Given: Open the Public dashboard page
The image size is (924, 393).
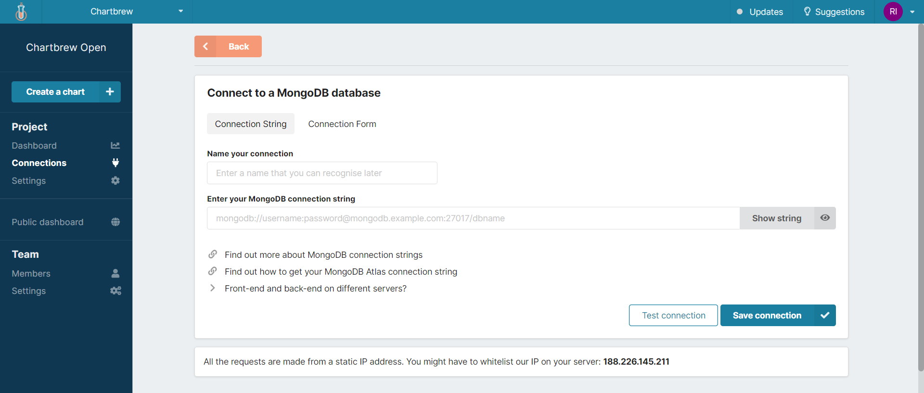Looking at the screenshot, I should pos(48,222).
